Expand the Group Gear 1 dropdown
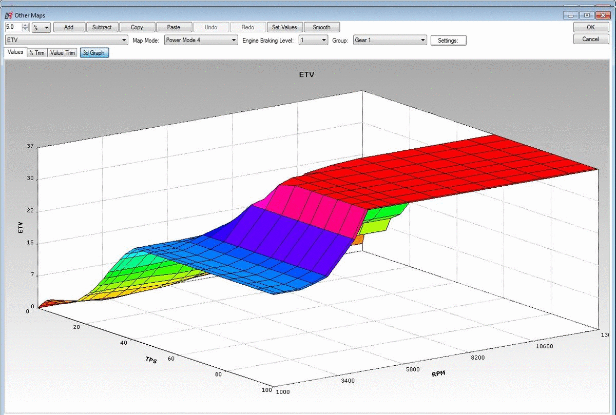616x415 pixels. (x=390, y=40)
